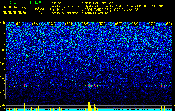Click the observer name Masayuki Kobayashi
This screenshot has height=111, width=175.
coord(100,3)
